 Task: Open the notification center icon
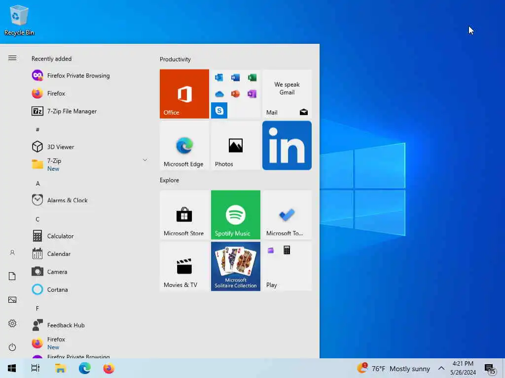click(x=490, y=368)
